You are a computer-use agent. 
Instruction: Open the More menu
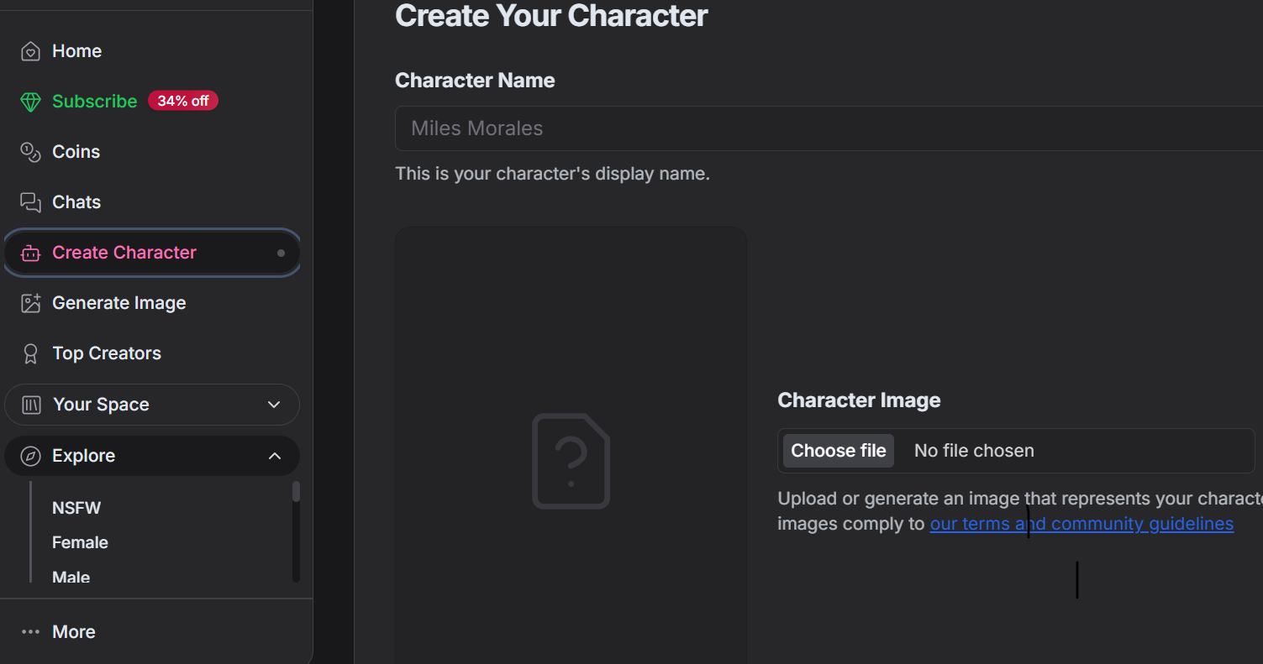click(74, 632)
